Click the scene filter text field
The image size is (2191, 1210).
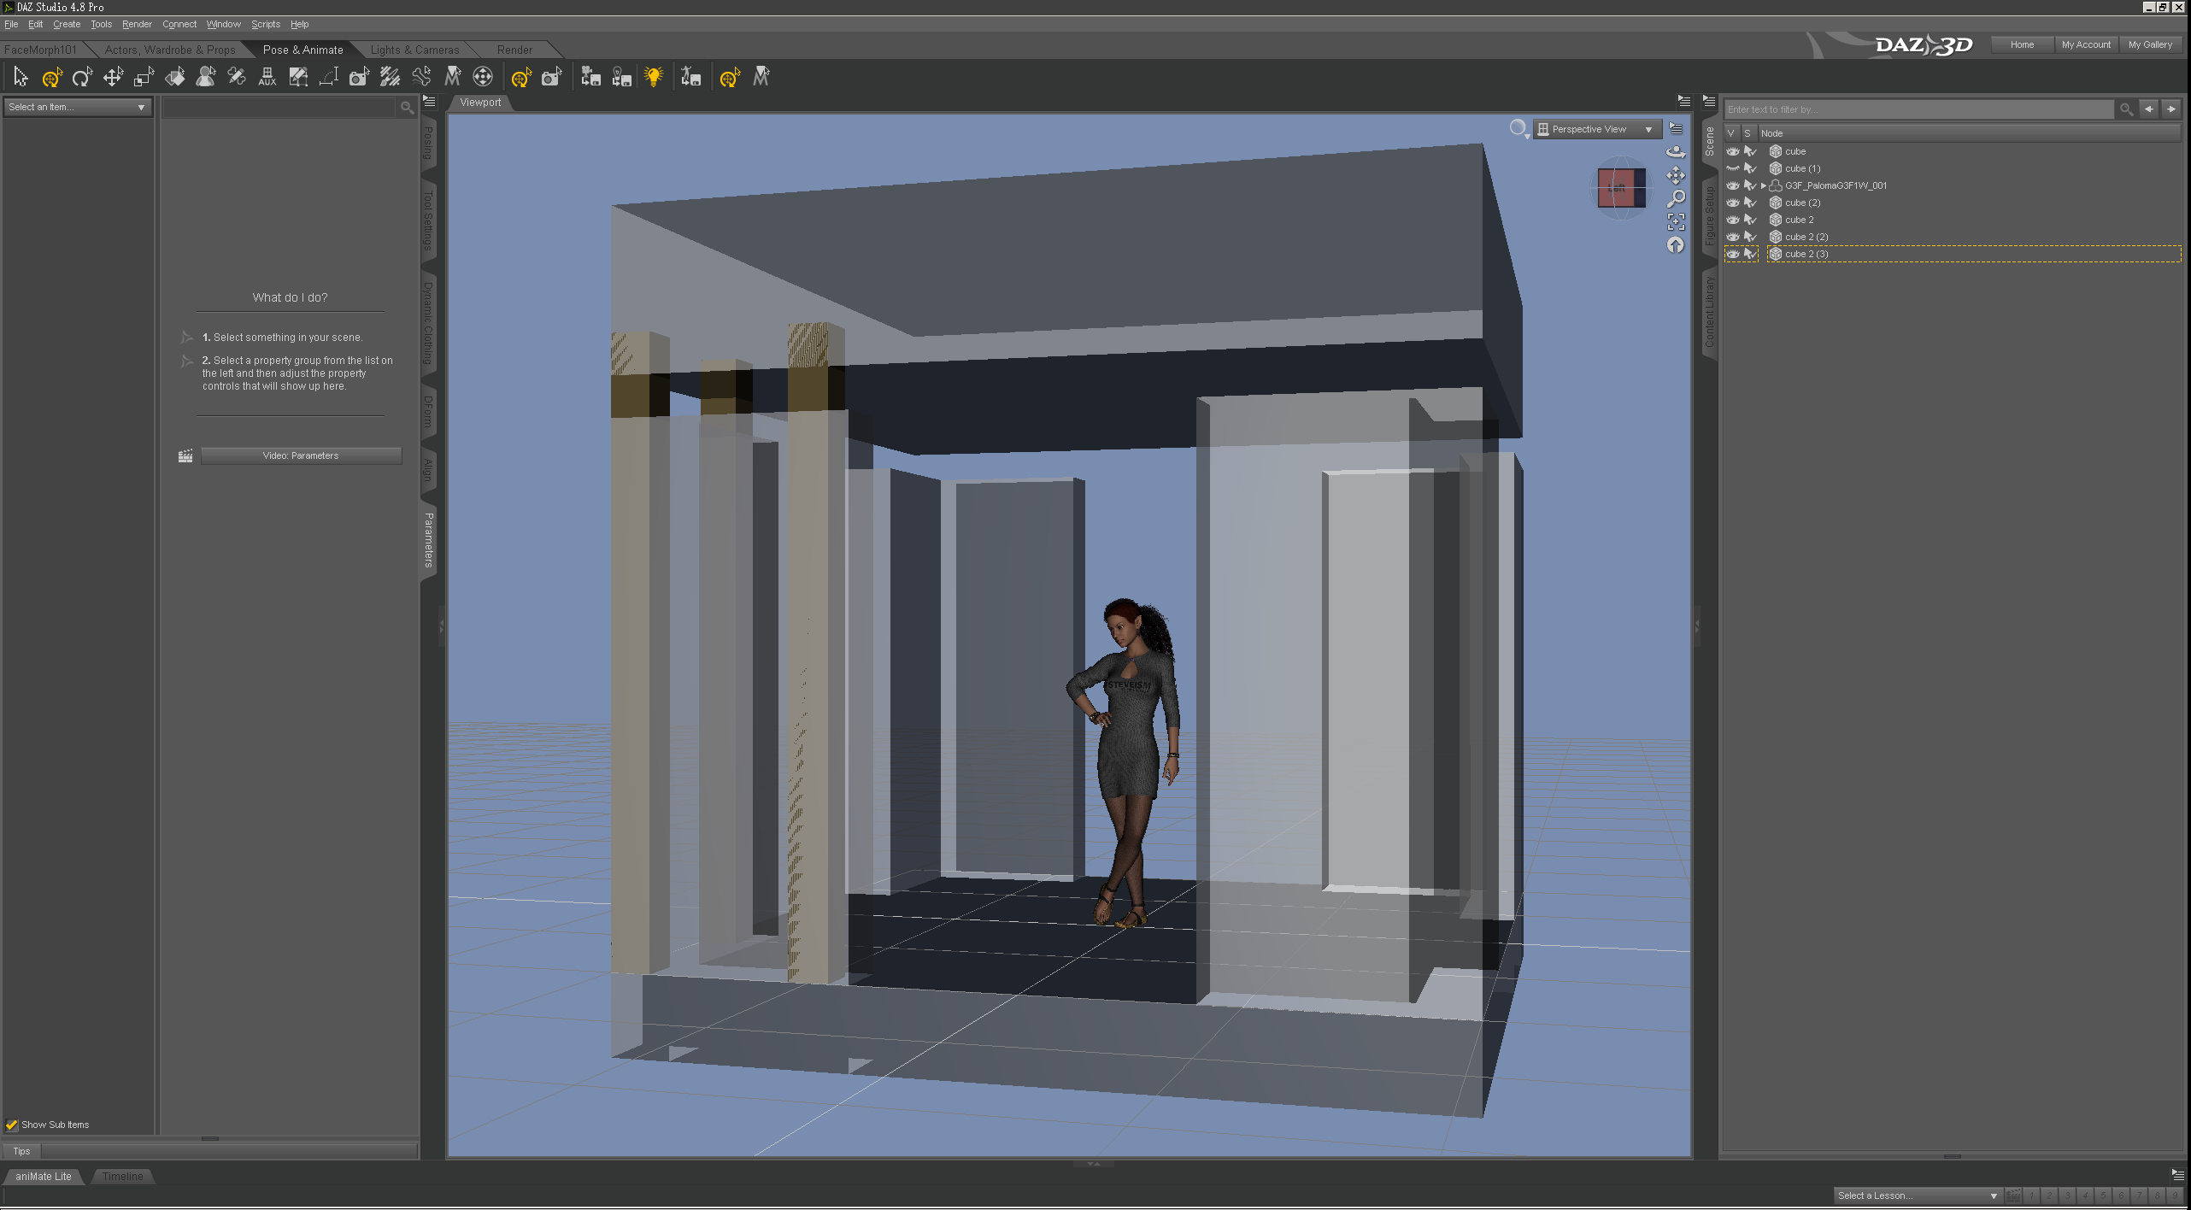pyautogui.click(x=1918, y=109)
